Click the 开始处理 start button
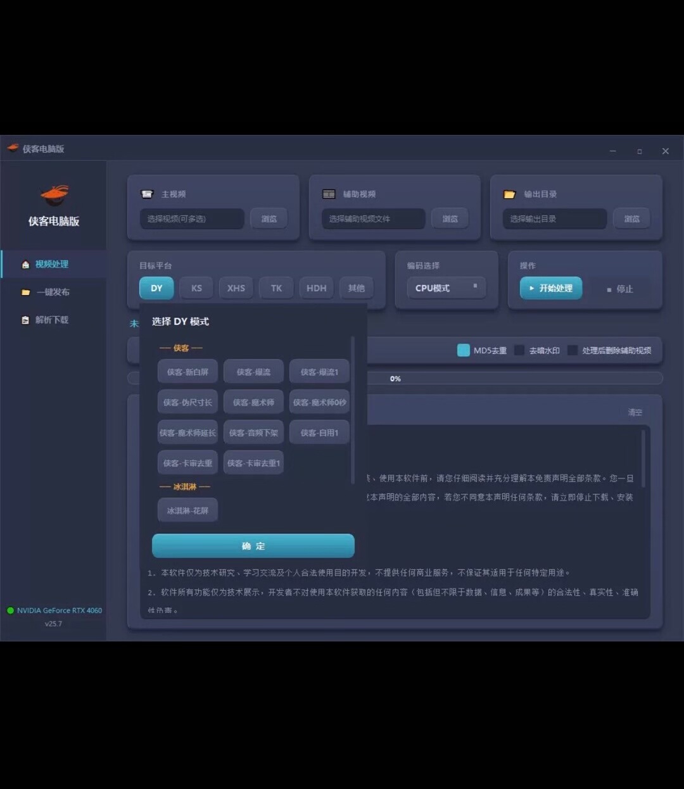Screen dimensions: 684x789 551,288
